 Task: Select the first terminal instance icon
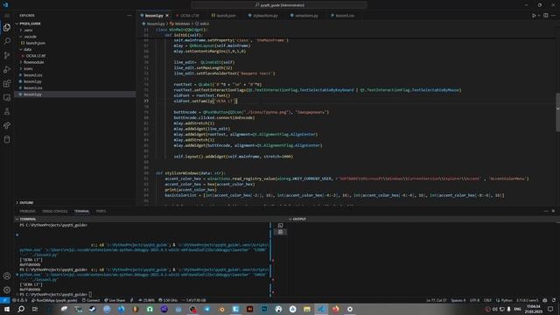pyautogui.click(x=280, y=226)
